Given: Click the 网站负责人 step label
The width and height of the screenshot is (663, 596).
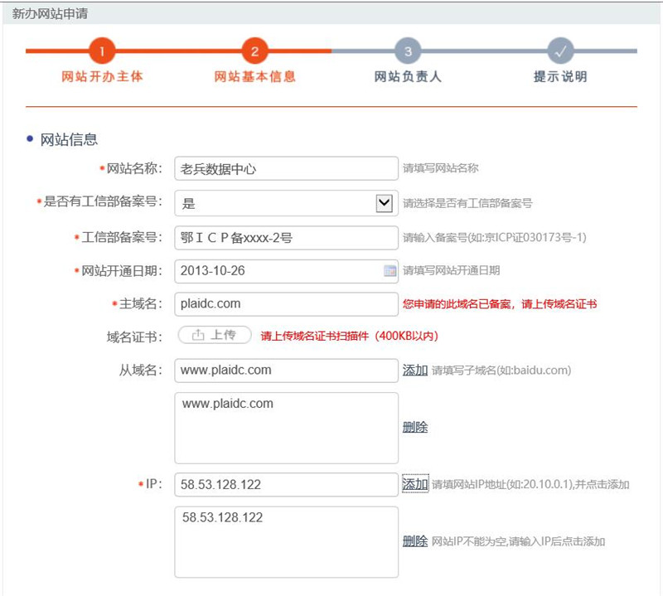Looking at the screenshot, I should (408, 76).
